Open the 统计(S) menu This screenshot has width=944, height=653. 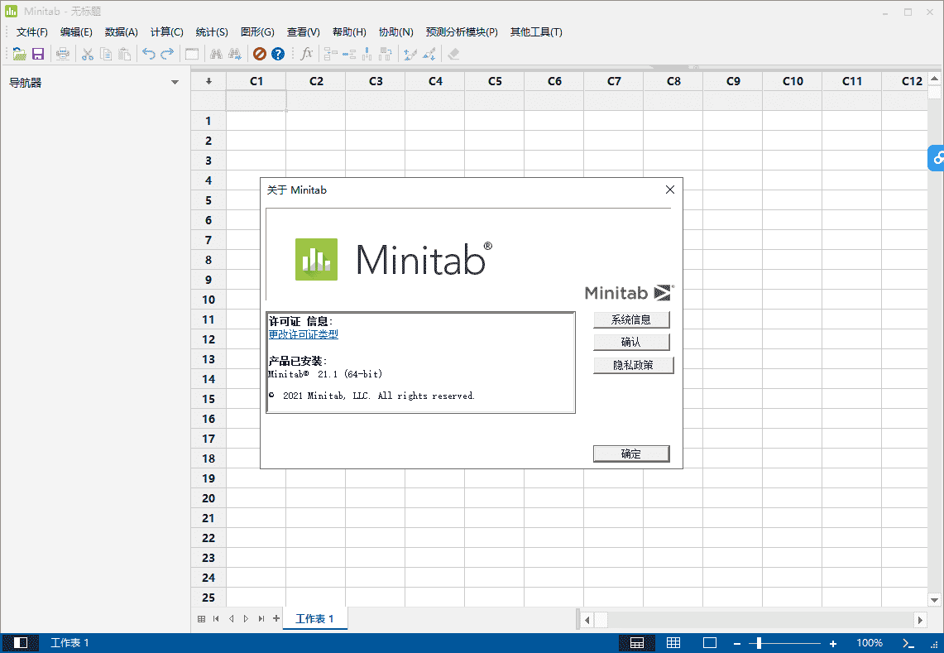point(211,31)
